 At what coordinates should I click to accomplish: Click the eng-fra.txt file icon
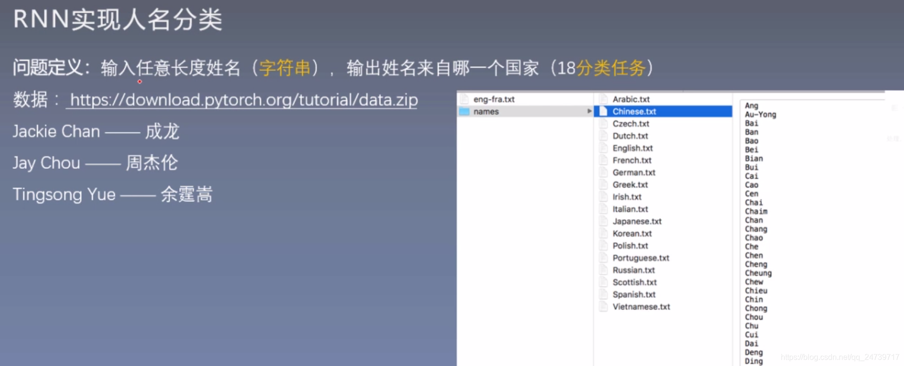464,99
